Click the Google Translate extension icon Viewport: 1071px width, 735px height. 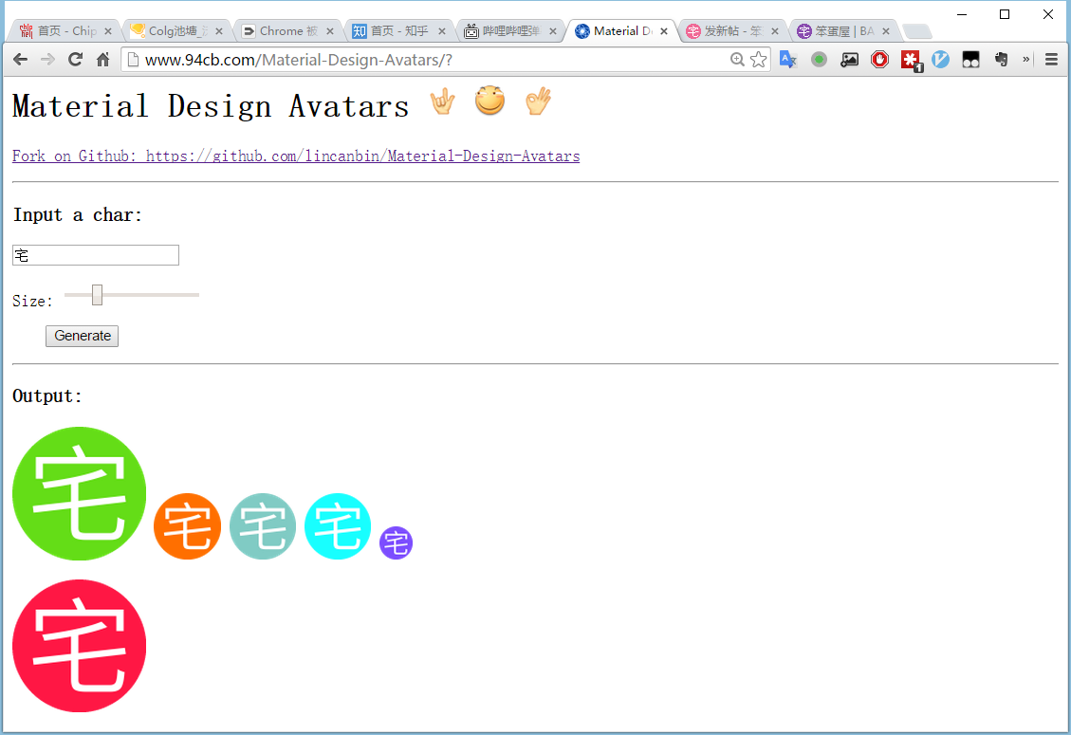(x=787, y=59)
